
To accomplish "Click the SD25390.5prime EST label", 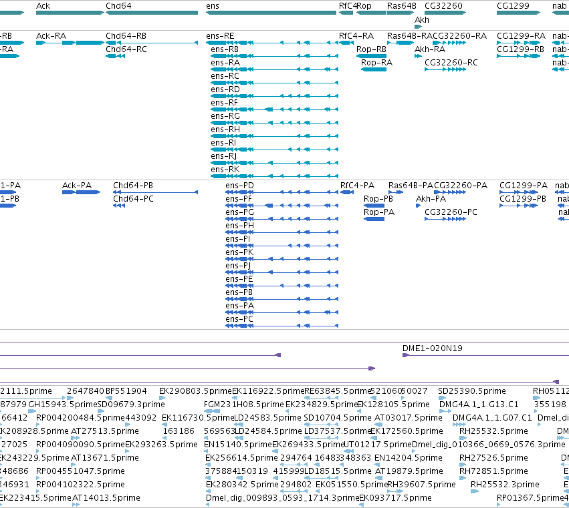I will [x=472, y=391].
